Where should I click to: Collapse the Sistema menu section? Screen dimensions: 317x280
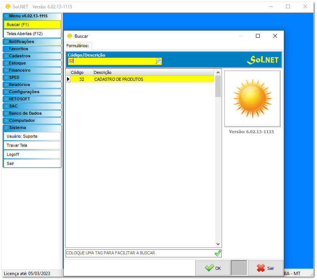32,128
